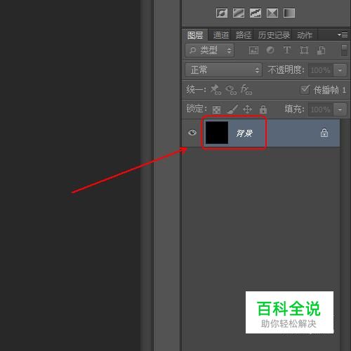Click the 填充 100% field

pyautogui.click(x=320, y=110)
